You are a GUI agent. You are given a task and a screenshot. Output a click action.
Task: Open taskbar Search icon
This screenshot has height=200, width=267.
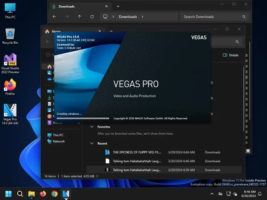[x=20, y=194]
